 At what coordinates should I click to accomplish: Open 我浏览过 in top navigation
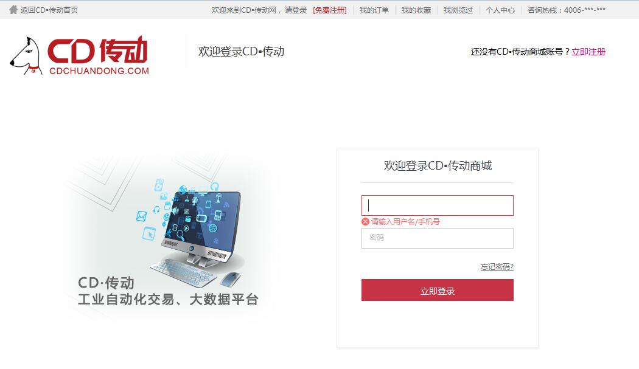pyautogui.click(x=458, y=10)
